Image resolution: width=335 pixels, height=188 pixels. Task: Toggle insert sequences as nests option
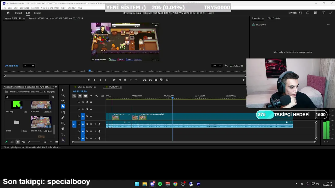[74, 96]
